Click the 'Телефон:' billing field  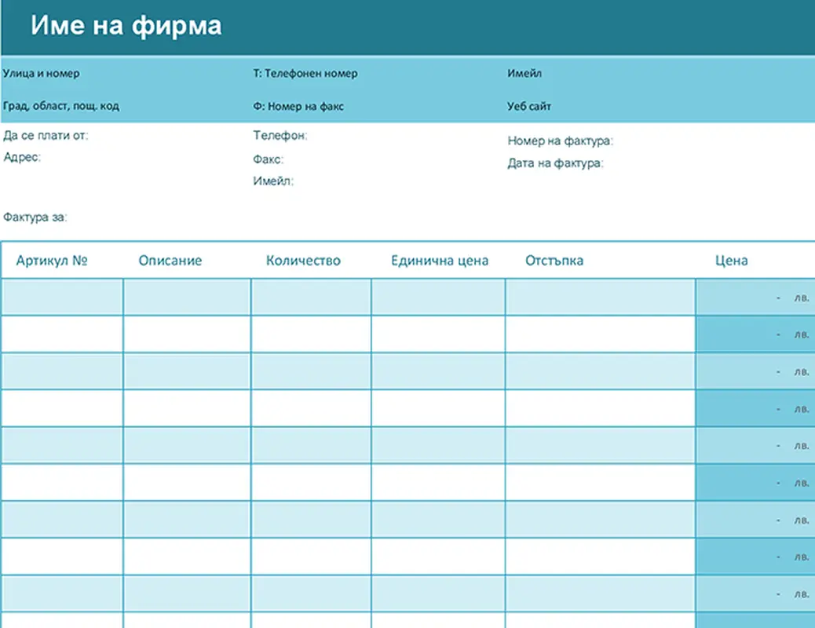click(280, 136)
